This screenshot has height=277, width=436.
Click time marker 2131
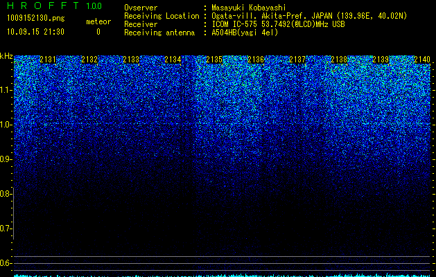click(x=48, y=60)
